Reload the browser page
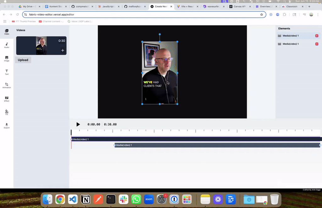Screen dimensions: 322x208 (x=18, y=14)
